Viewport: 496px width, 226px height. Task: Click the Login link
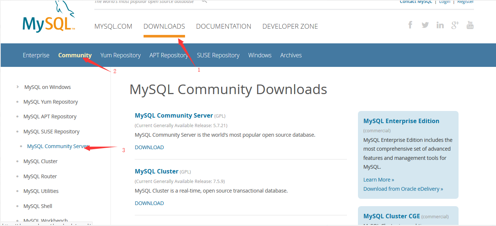coord(445,2)
